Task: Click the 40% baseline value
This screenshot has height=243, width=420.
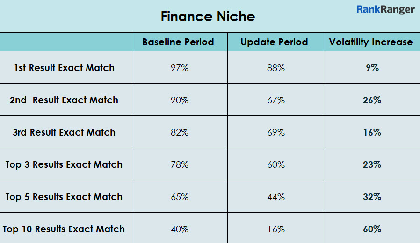Action: point(180,229)
